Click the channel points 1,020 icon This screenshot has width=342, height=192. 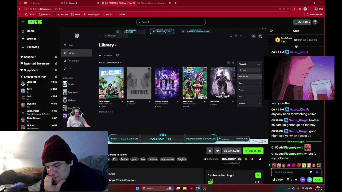[x=277, y=180]
